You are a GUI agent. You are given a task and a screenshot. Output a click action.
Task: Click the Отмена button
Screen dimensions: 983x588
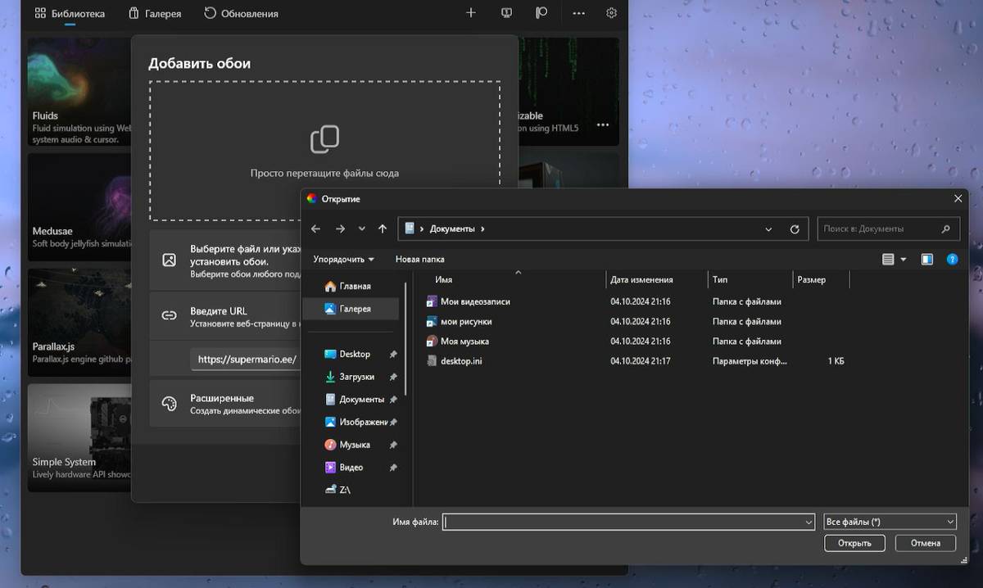926,543
